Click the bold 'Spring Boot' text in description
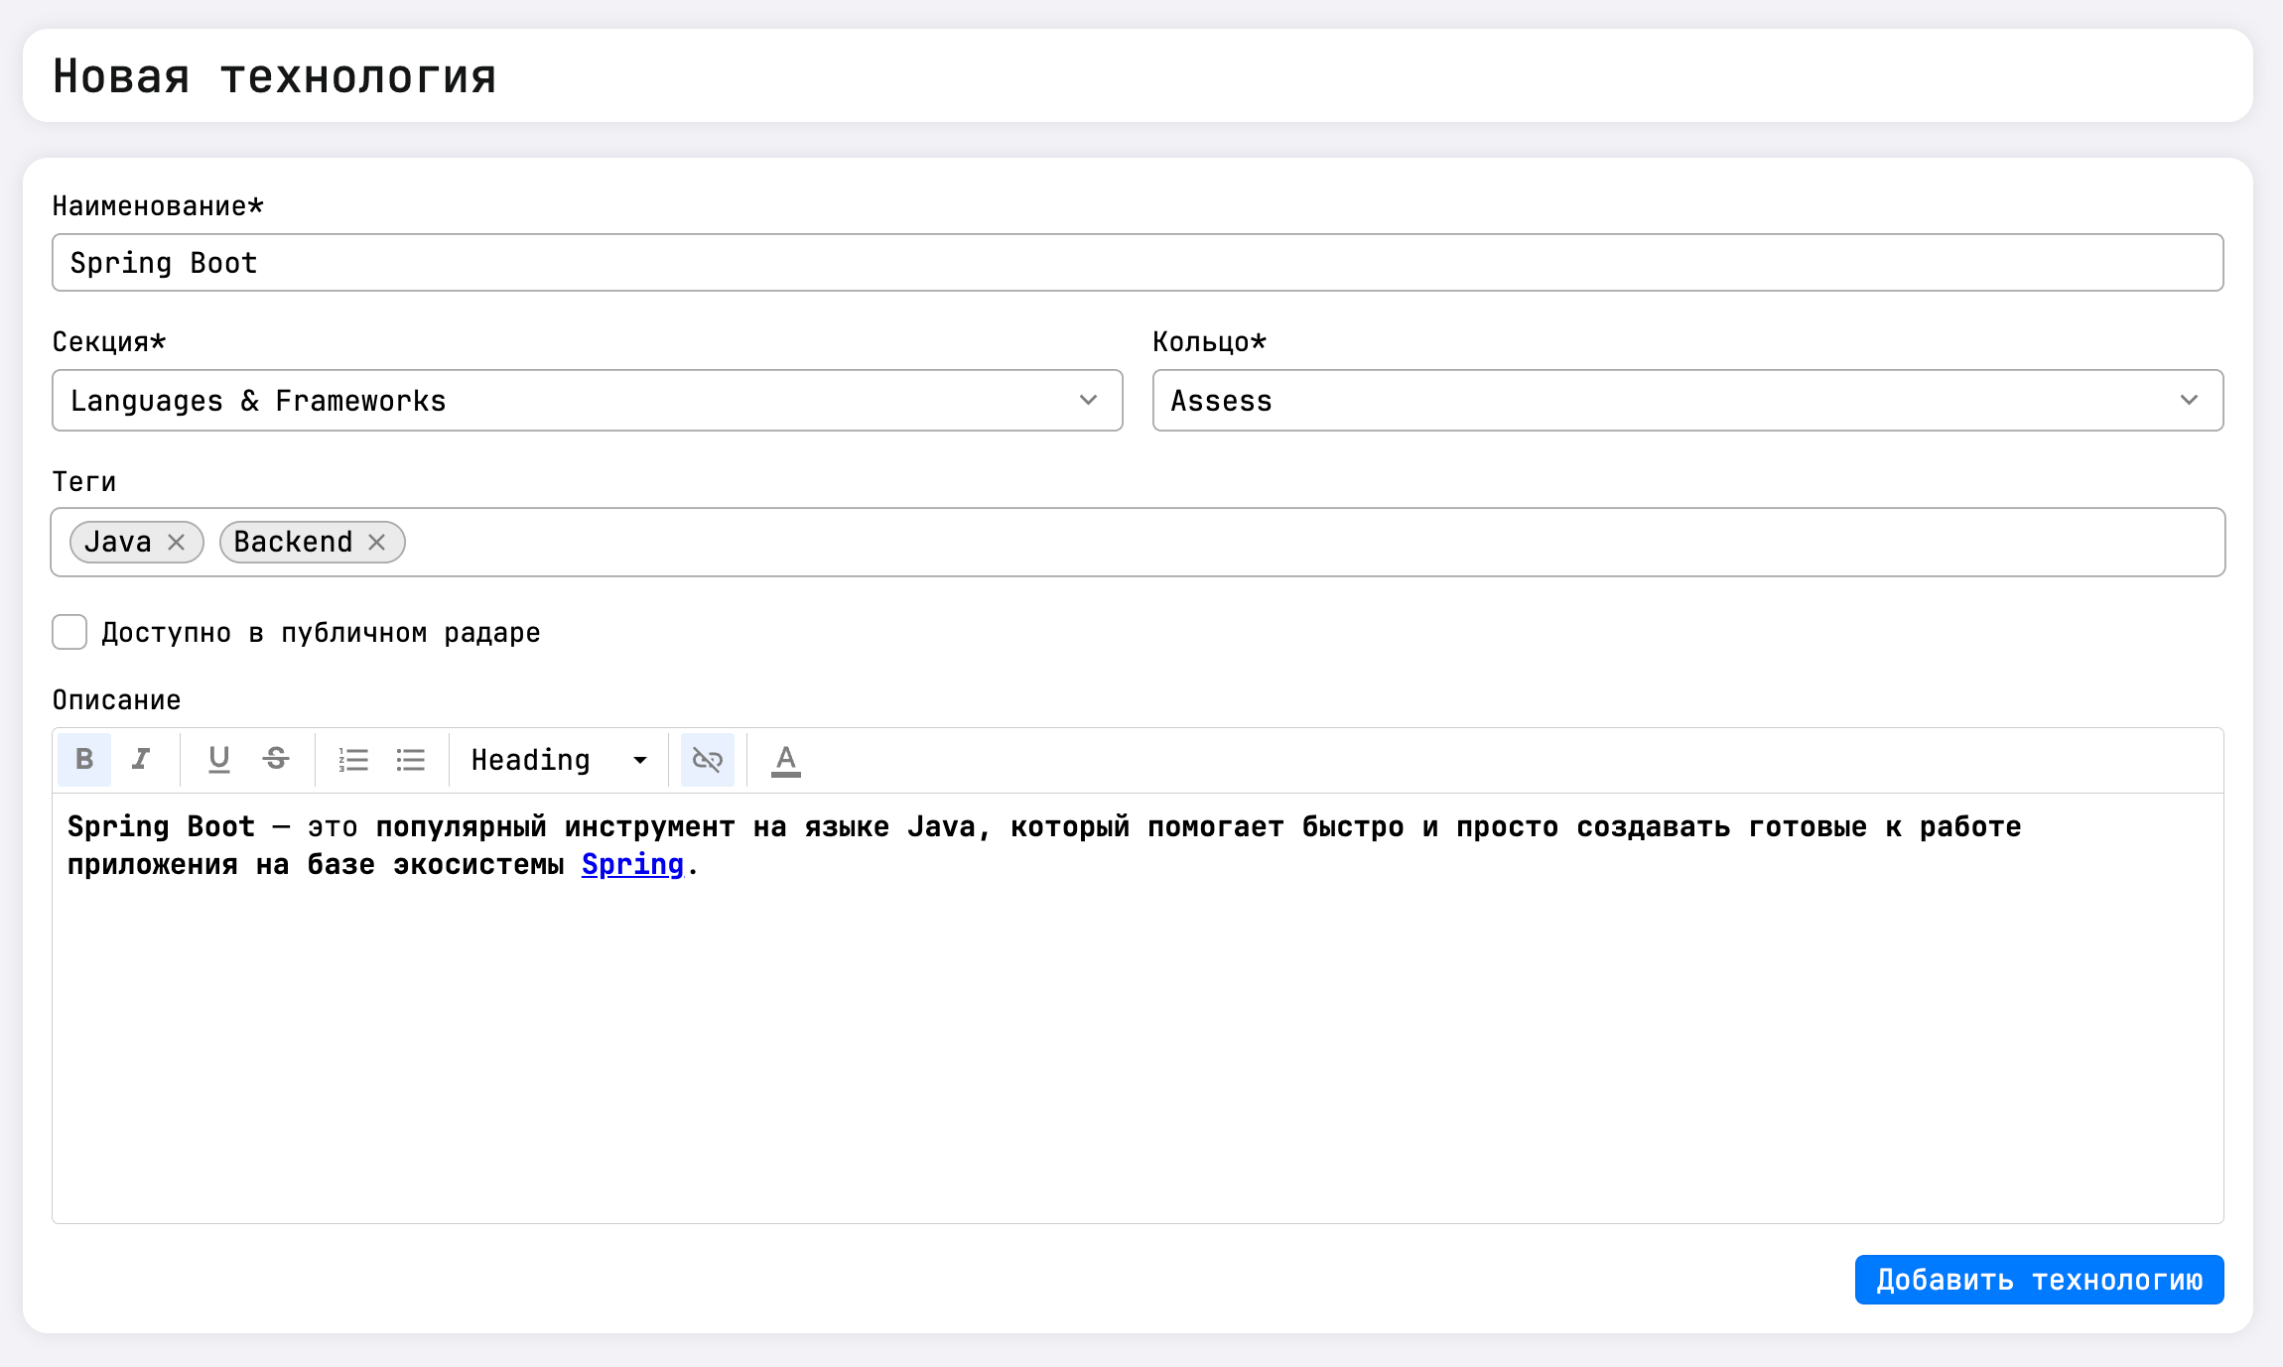The width and height of the screenshot is (2283, 1367). coord(161,827)
